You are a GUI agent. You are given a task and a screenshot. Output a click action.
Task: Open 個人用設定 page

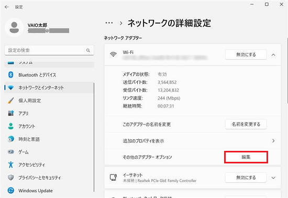pos(49,101)
